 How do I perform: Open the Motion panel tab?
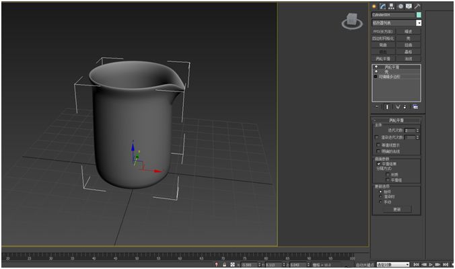(x=400, y=6)
